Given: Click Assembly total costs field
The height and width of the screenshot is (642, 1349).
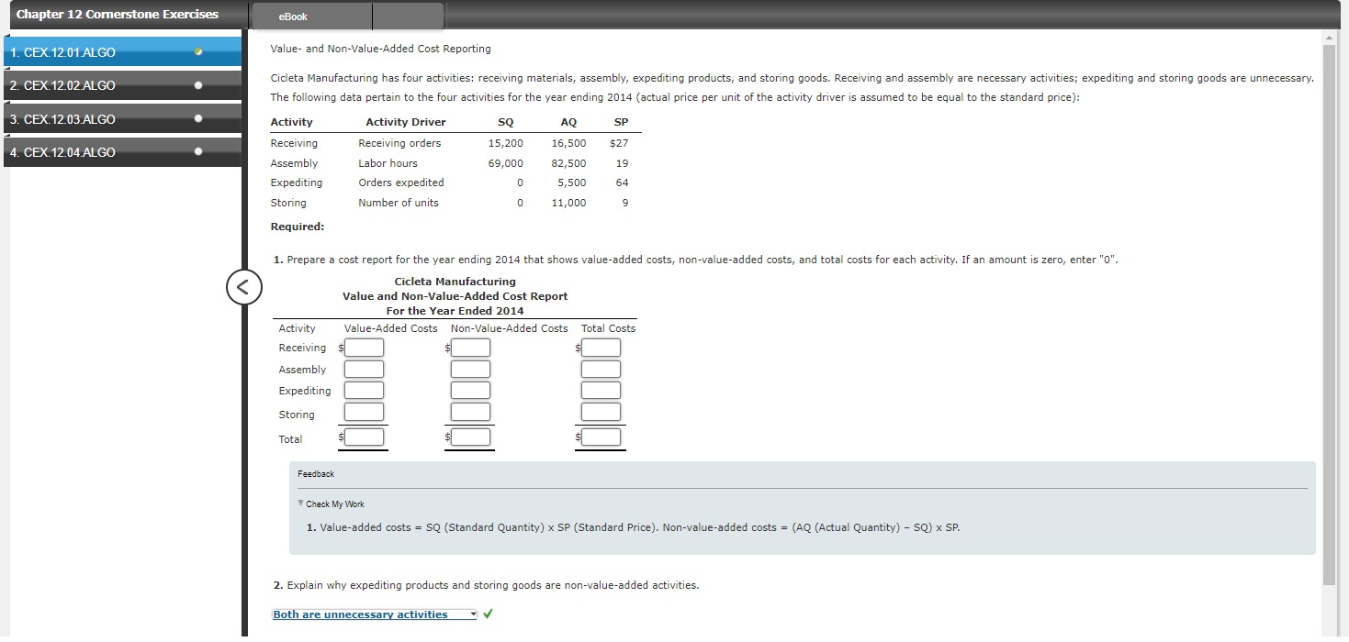Looking at the screenshot, I should pyautogui.click(x=601, y=370).
